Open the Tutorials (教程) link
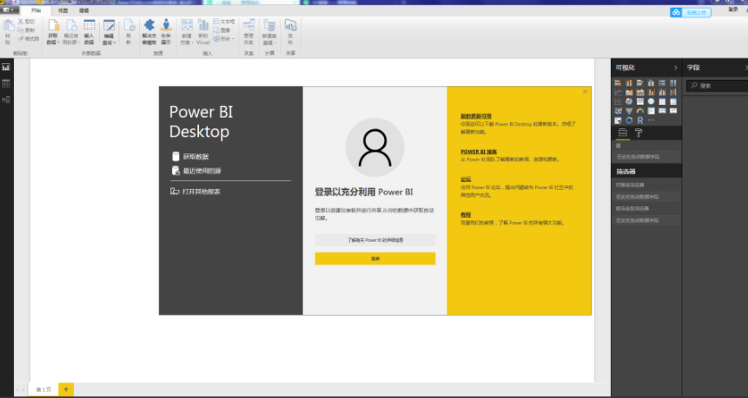The image size is (748, 398). [466, 215]
